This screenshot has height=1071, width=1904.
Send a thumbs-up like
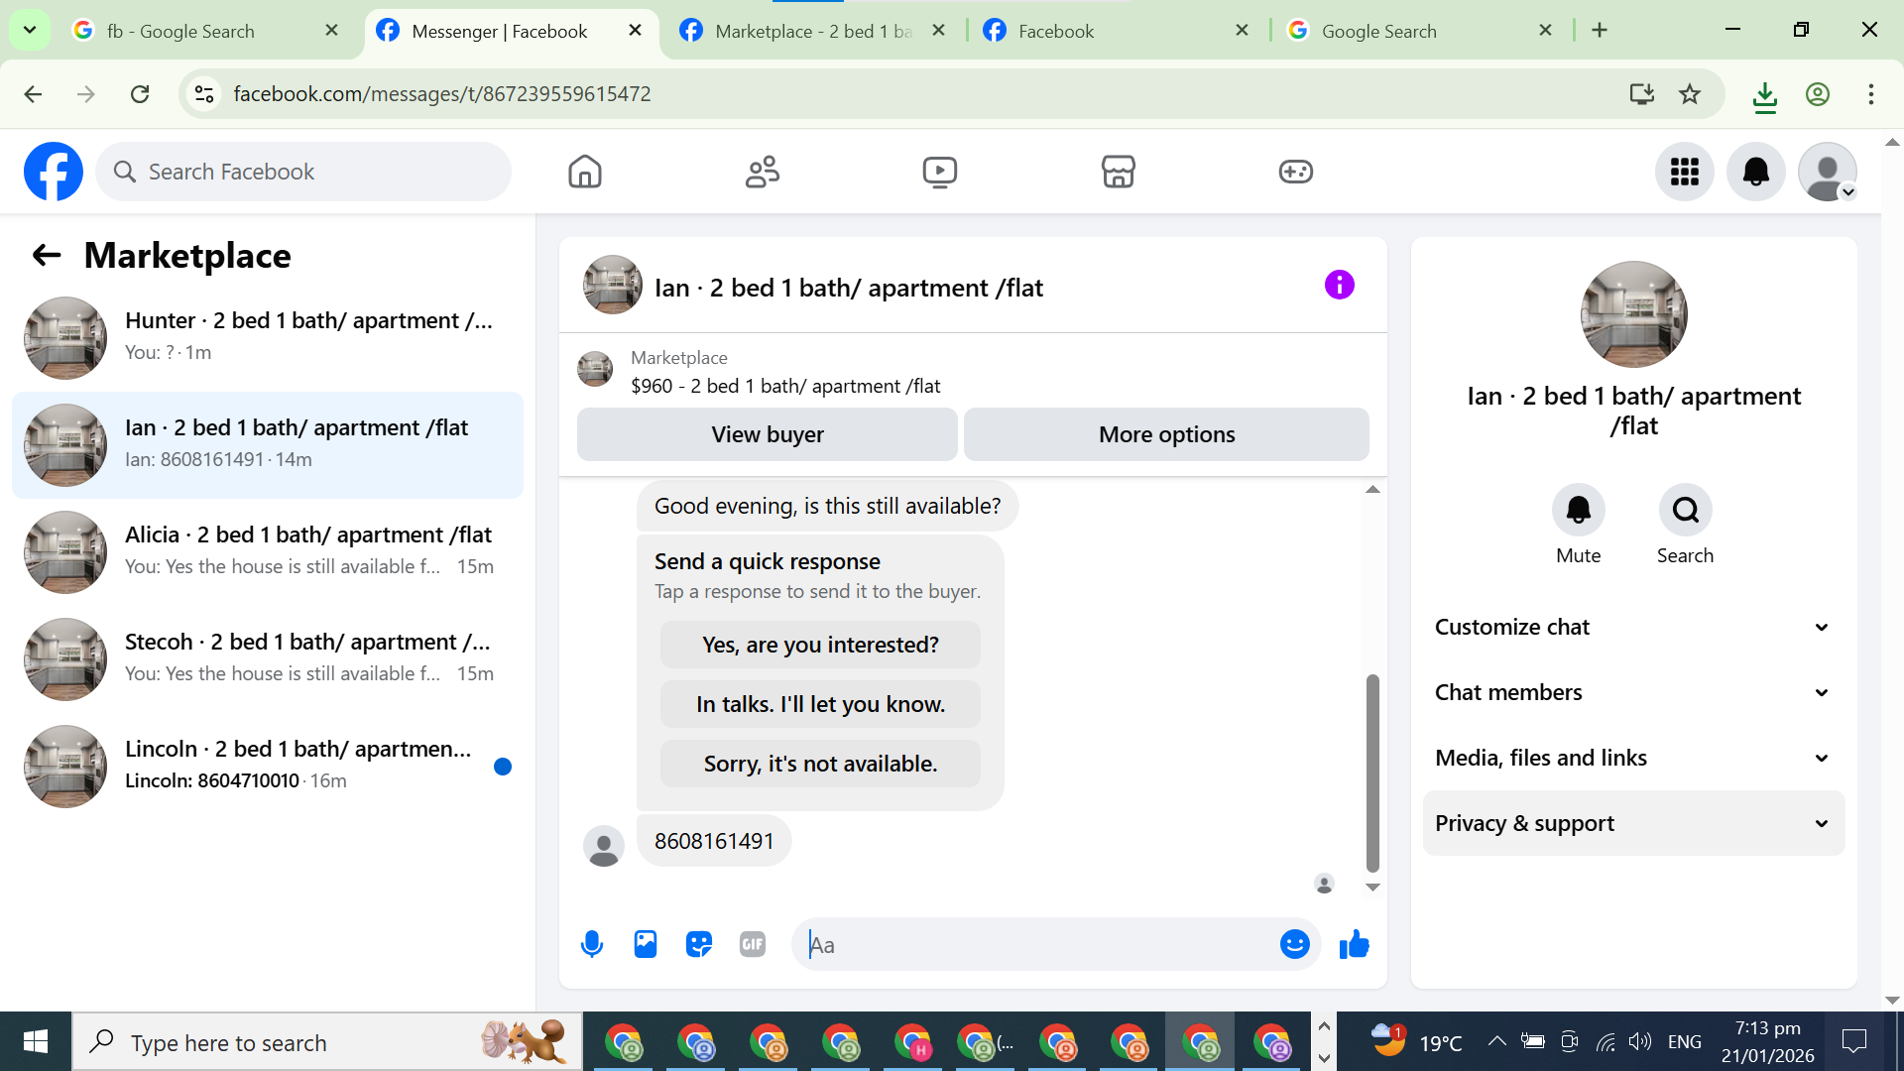click(1354, 944)
